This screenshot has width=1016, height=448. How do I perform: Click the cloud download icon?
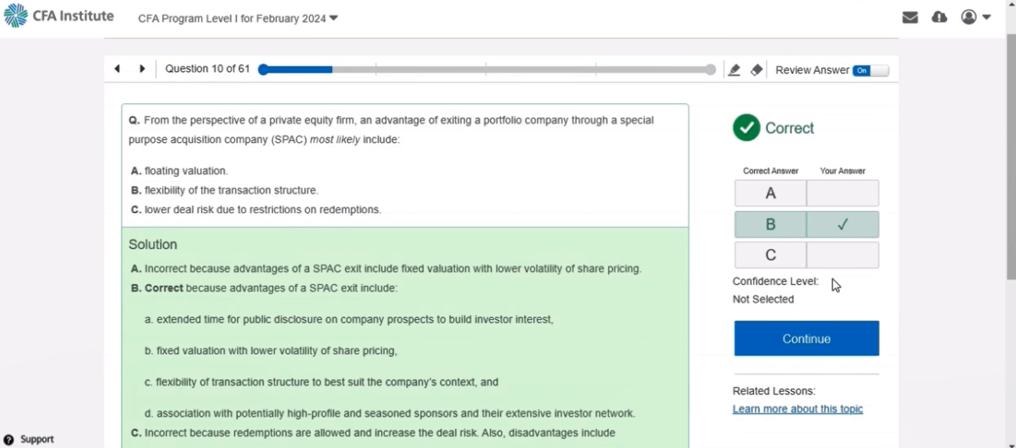tap(939, 17)
